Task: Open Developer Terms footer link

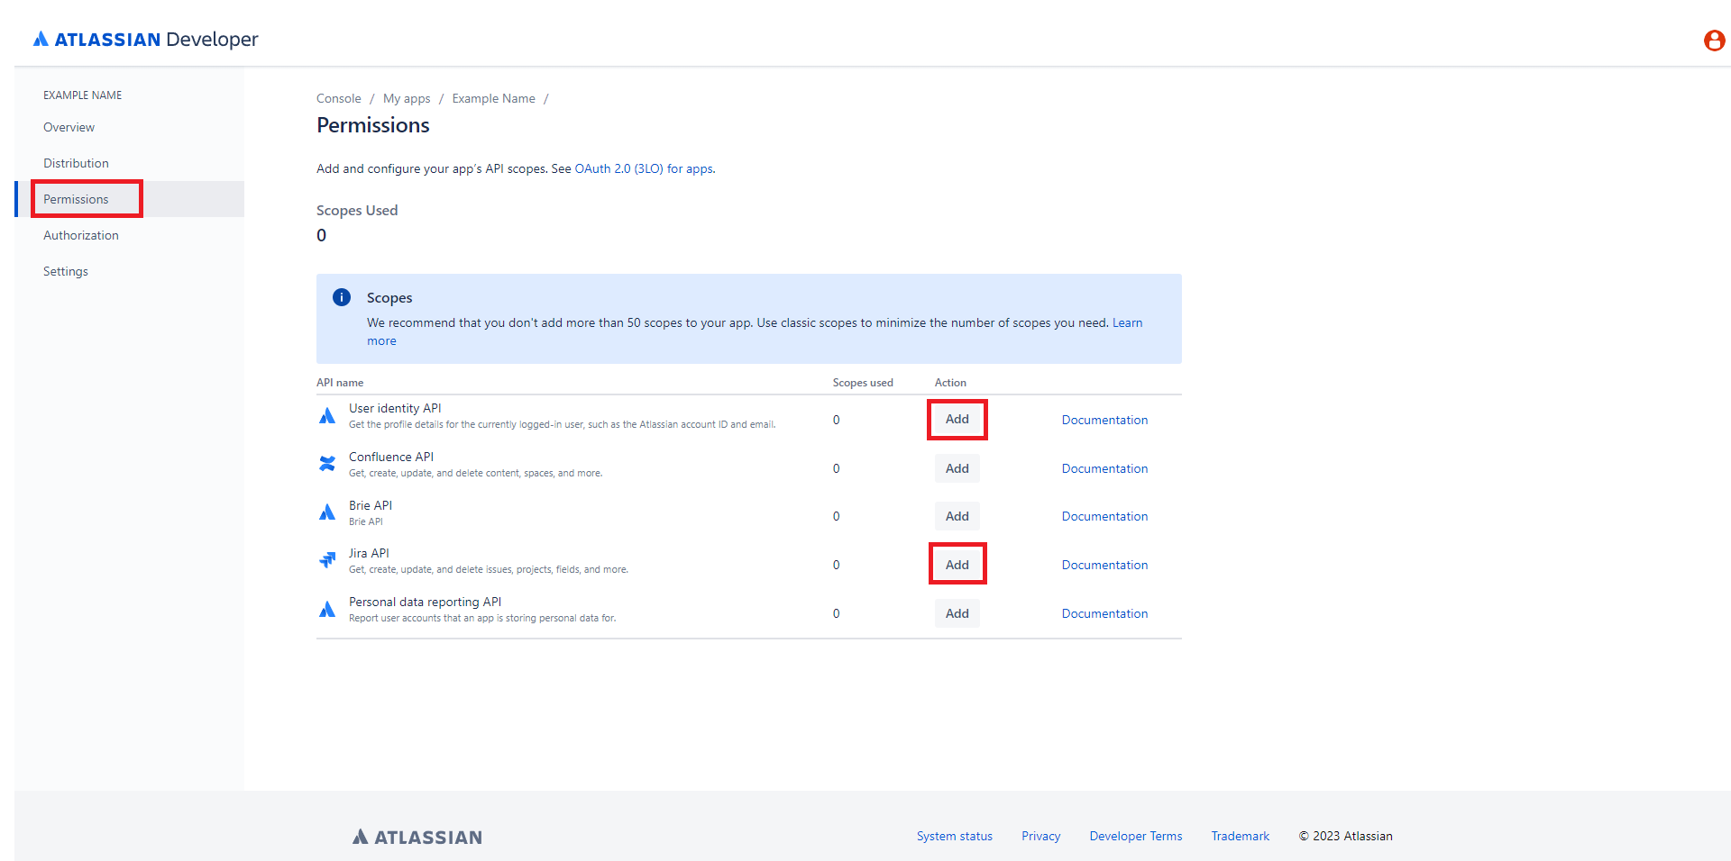Action: click(x=1136, y=836)
